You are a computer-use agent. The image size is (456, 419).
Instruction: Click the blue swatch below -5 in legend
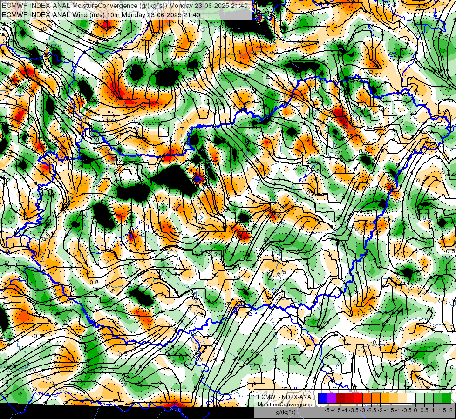(323, 398)
